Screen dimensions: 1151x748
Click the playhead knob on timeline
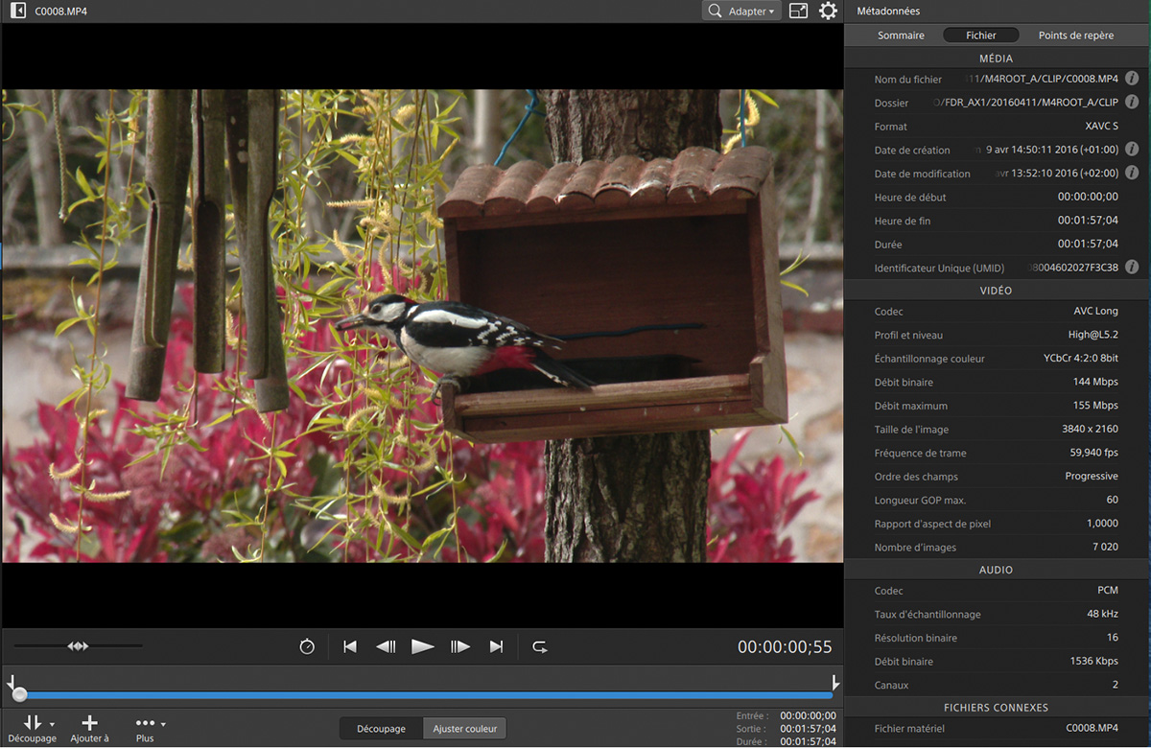click(x=19, y=695)
